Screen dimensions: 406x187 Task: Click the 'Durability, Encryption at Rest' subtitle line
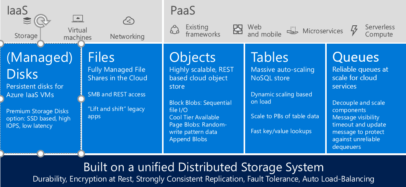pos(203,179)
